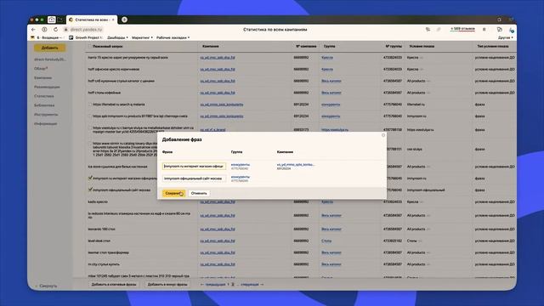Open the 'Столы' group link in the level desk row

[x=326, y=241]
